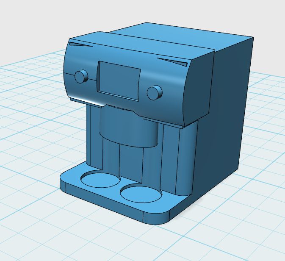Click the left wedge-shaped vent on front panel

(x=81, y=44)
